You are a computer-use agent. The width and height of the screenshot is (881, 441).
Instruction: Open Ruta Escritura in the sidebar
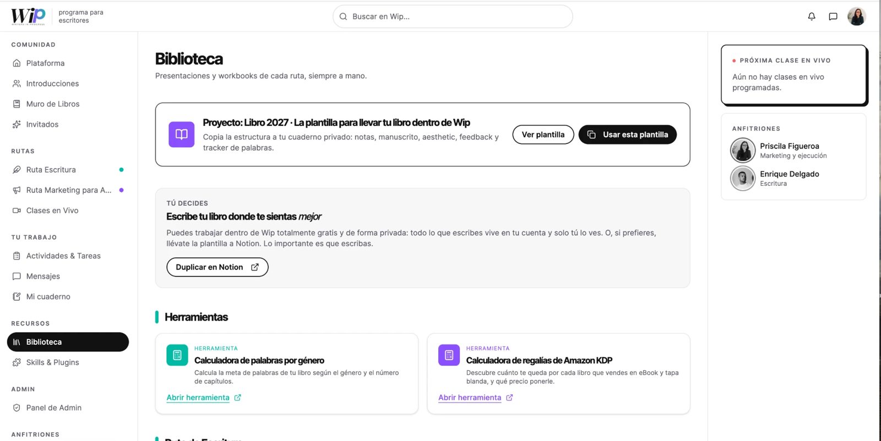coord(68,170)
